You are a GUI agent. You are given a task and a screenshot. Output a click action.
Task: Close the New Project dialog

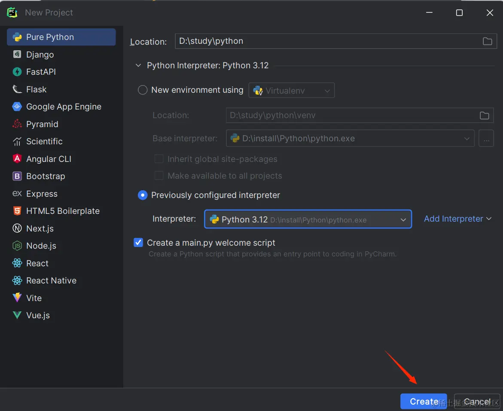click(490, 12)
